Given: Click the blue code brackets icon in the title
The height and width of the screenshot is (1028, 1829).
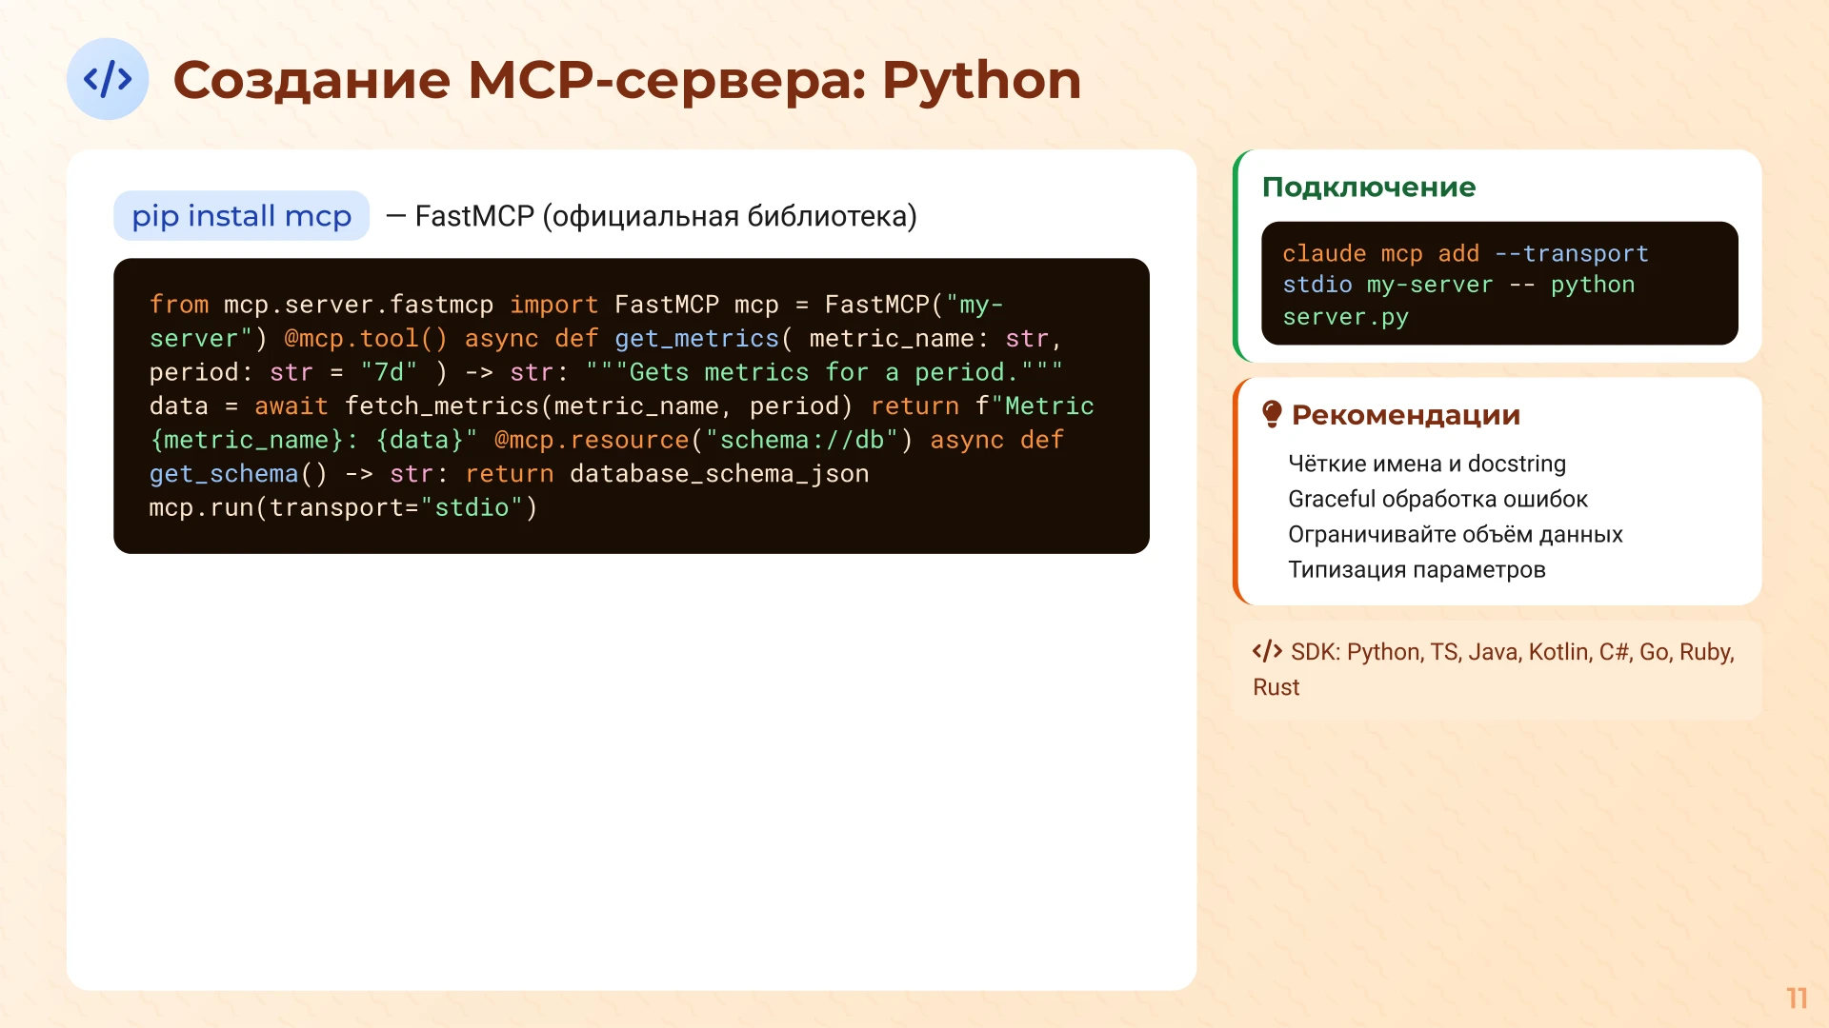Looking at the screenshot, I should tap(108, 79).
